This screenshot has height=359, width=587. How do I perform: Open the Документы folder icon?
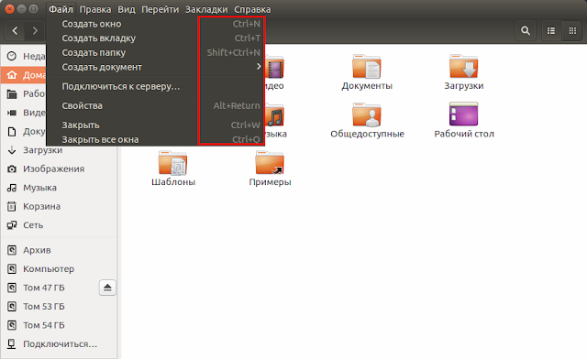pyautogui.click(x=367, y=67)
